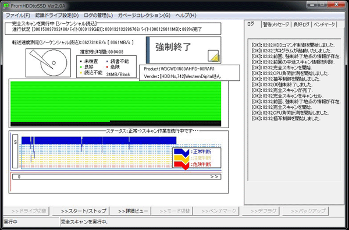The width and height of the screenshot is (349, 230).
Task: Click the green 良好 legend marker
Action: (x=81, y=67)
